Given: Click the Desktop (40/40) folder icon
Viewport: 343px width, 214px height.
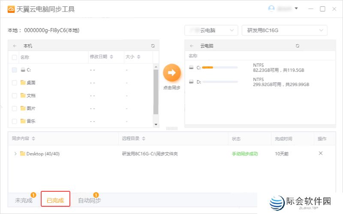Looking at the screenshot, I should click(23, 154).
